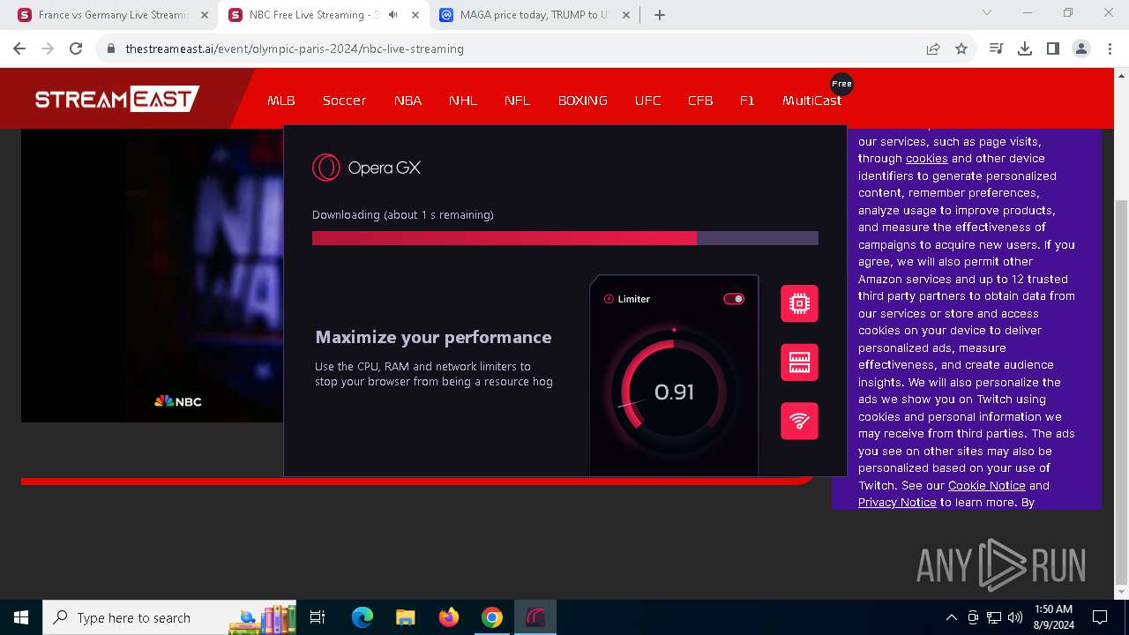Image resolution: width=1129 pixels, height=635 pixels.
Task: Go back to the previous page
Action: click(19, 49)
